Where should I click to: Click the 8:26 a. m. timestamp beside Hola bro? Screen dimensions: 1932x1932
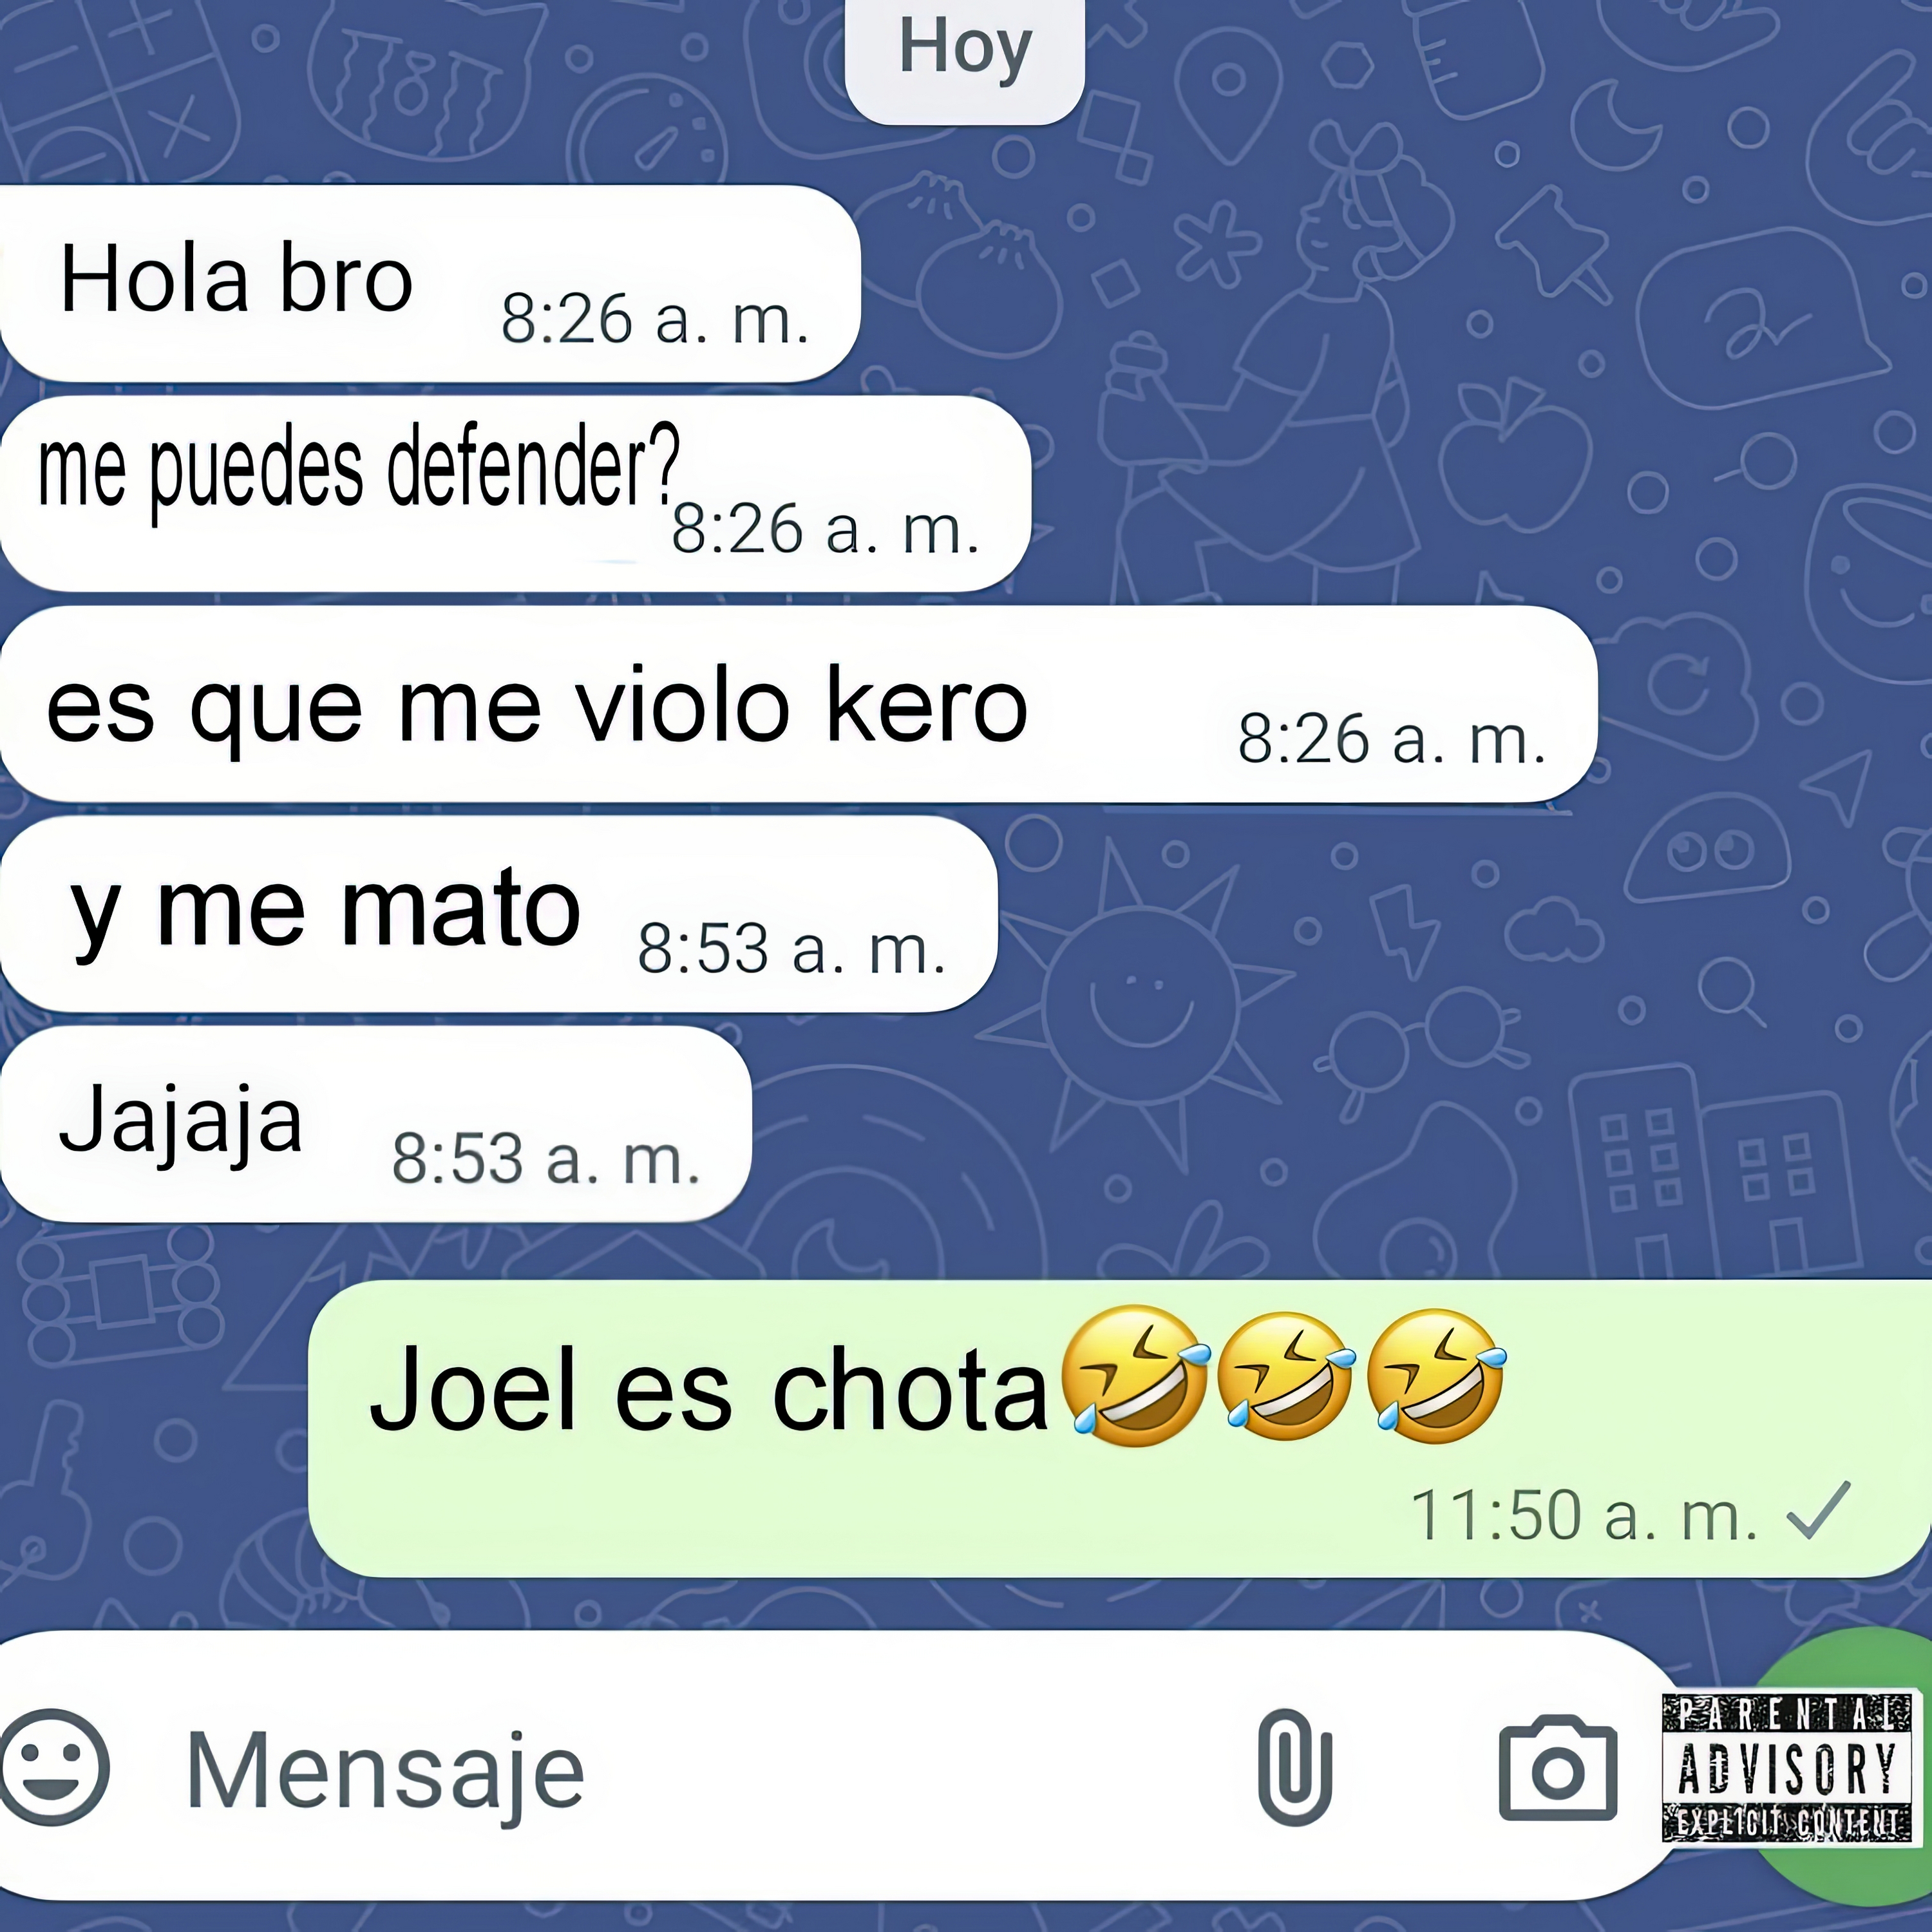click(655, 319)
